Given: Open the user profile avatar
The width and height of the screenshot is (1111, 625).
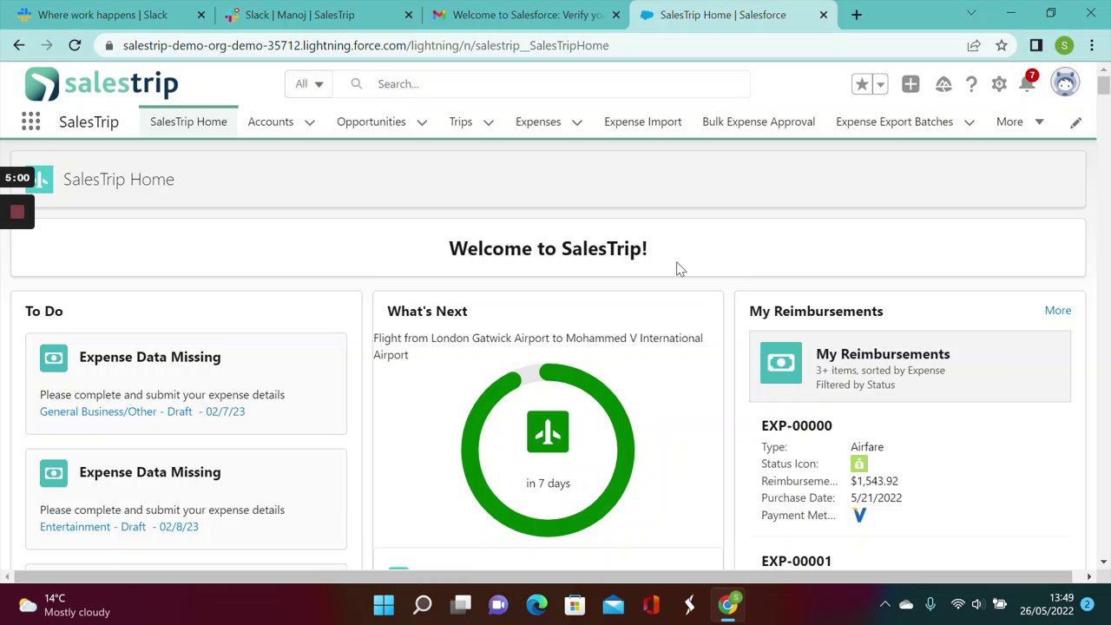Looking at the screenshot, I should click(1065, 83).
